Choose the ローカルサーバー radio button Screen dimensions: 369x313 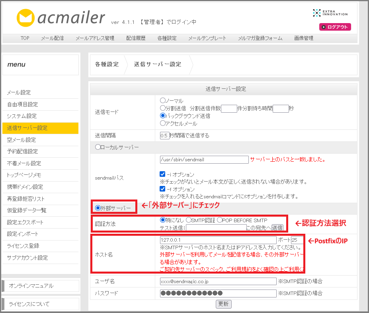(x=98, y=147)
